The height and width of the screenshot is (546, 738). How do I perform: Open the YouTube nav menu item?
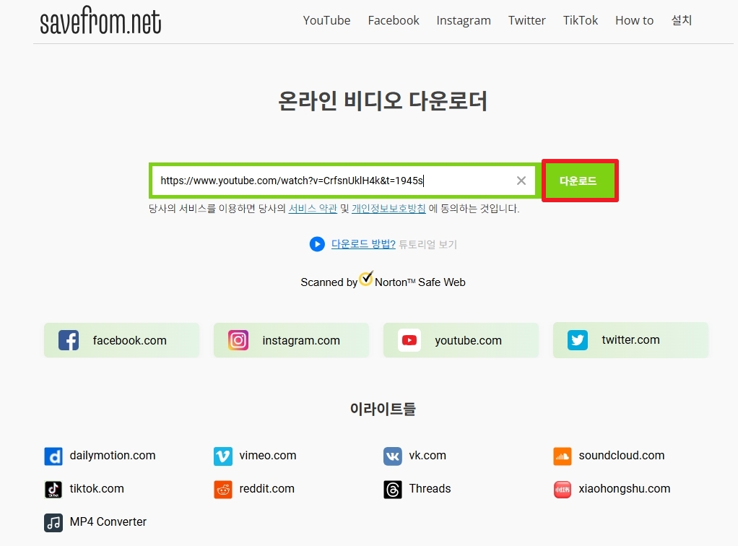pos(326,20)
